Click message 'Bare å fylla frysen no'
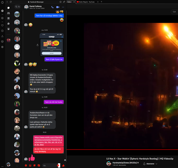Viewport: 178px width, 168px height. [54, 59]
